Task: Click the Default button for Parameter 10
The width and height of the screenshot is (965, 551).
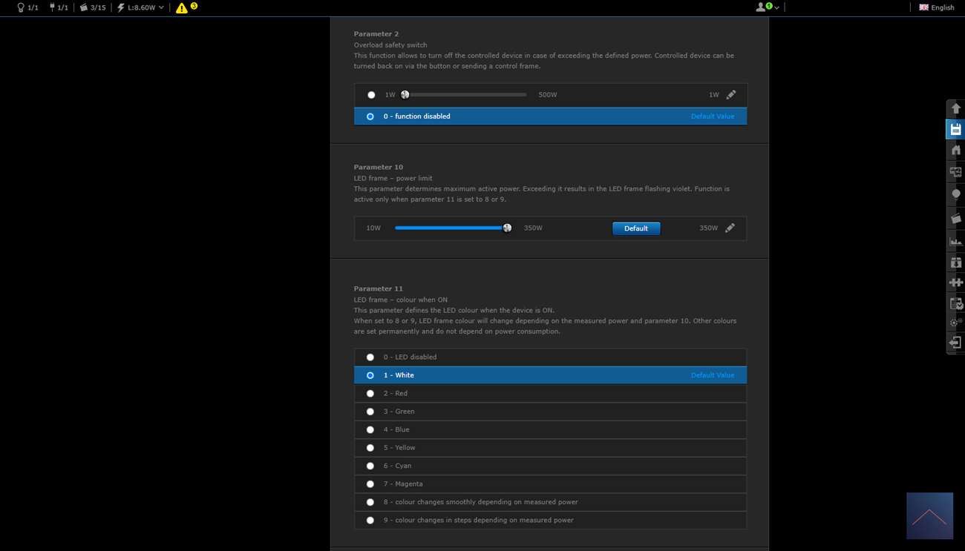Action: tap(635, 228)
